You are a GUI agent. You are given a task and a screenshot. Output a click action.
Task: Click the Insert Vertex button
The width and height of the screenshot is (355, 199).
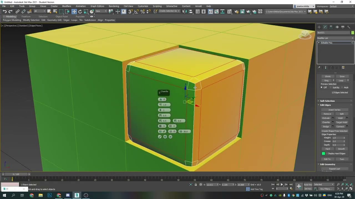[334, 110]
